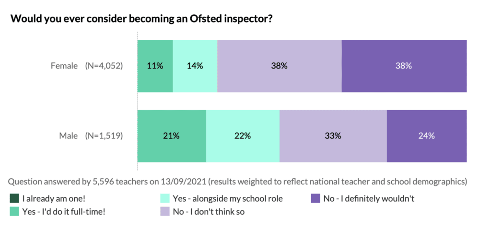Select the Female 14% bar segment
This screenshot has height=229, width=491.
tap(195, 66)
